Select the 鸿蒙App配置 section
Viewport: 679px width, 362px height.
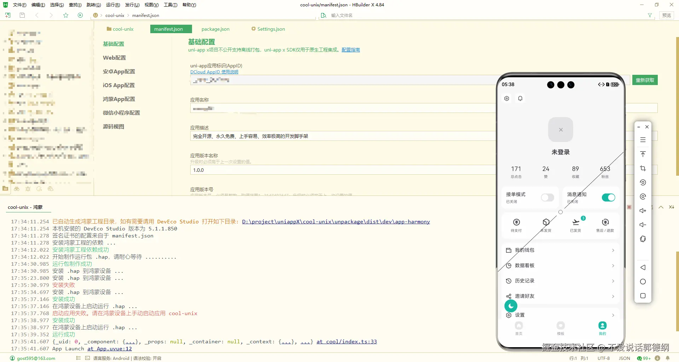click(x=119, y=99)
